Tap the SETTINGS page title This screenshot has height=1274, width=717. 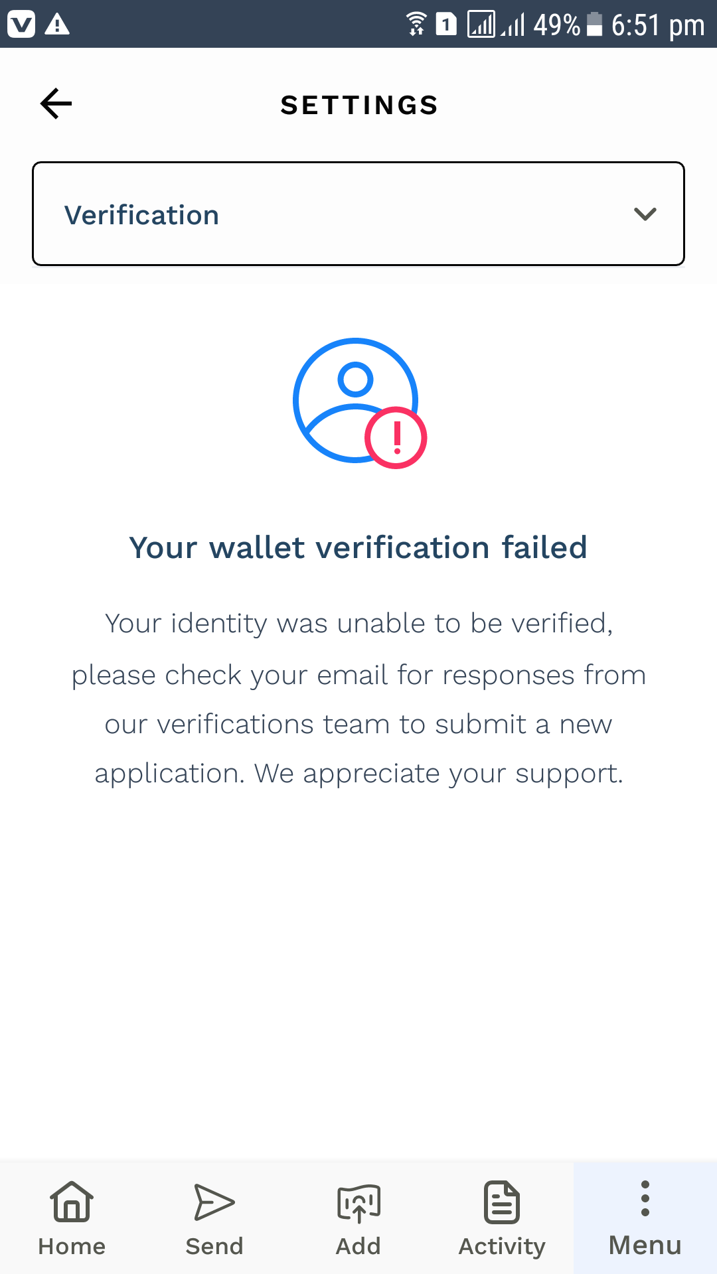click(359, 105)
